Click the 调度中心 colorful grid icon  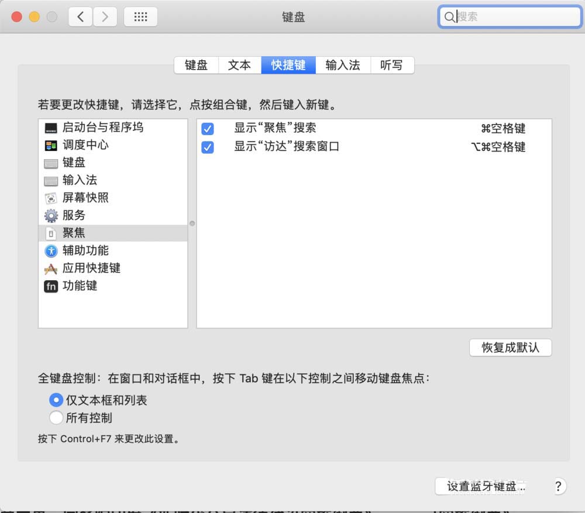51,145
